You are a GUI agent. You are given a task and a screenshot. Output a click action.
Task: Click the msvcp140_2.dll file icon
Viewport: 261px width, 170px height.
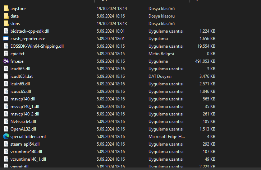pyautogui.click(x=6, y=114)
